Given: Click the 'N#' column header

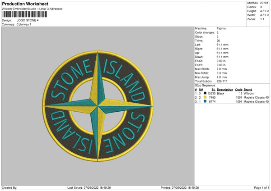Looking at the screenshot, I should 201,90.
